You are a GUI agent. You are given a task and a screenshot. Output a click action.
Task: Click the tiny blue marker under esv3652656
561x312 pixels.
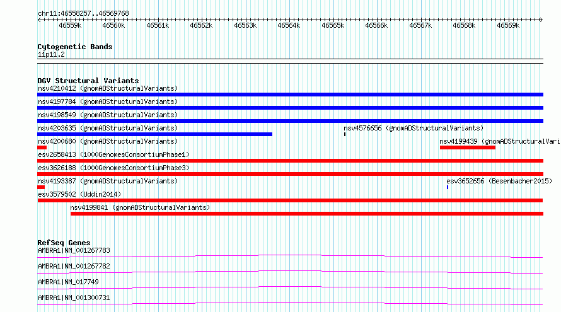pyautogui.click(x=448, y=187)
